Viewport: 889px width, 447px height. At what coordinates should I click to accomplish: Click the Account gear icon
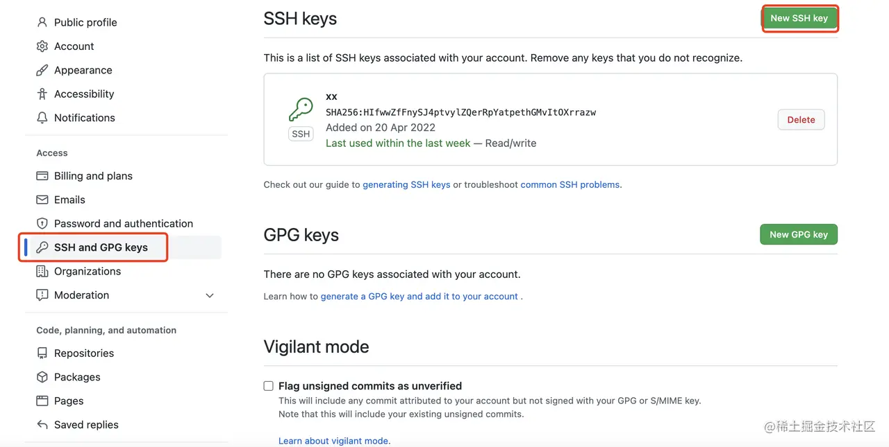point(42,46)
